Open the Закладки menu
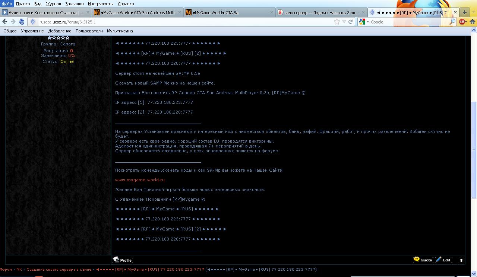 (75, 4)
